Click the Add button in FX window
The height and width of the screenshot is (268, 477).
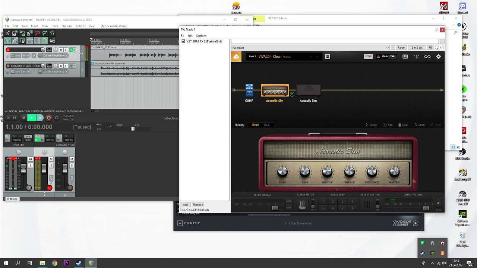coord(185,205)
